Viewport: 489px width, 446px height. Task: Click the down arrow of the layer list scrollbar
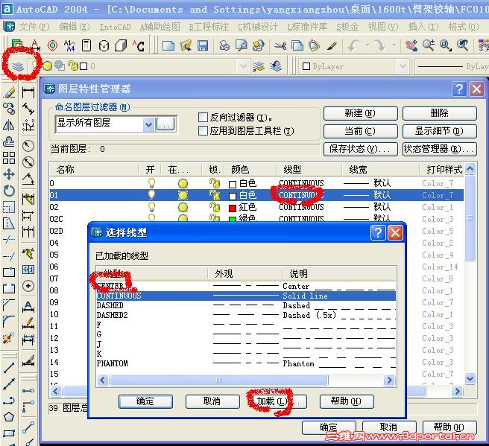tap(470, 378)
